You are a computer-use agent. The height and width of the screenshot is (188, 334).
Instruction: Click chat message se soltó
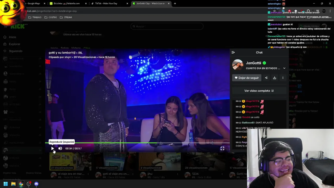coord(255,117)
